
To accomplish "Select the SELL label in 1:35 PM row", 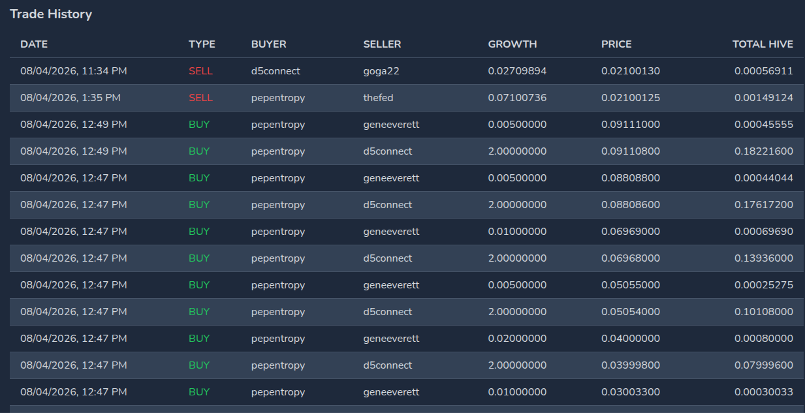I will (200, 98).
